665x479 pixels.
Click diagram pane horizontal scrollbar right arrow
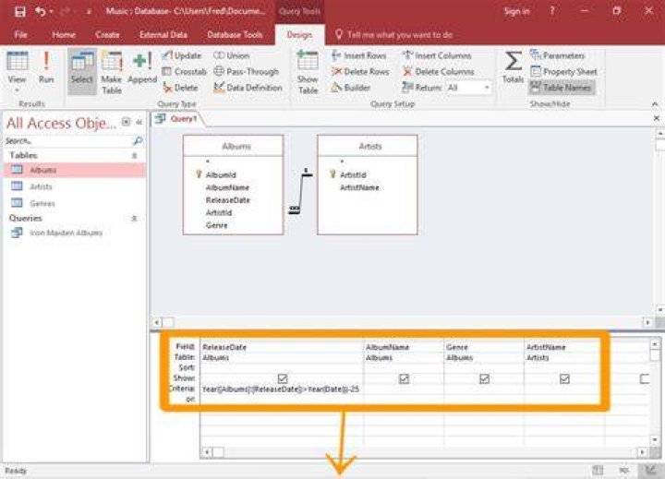point(647,322)
